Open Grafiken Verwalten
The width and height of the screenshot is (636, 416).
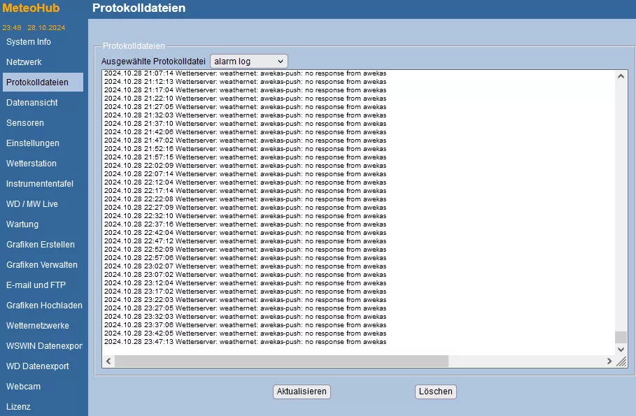pos(42,265)
